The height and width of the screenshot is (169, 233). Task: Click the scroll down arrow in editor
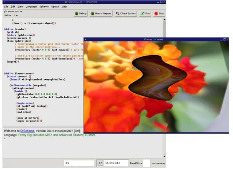point(165,156)
